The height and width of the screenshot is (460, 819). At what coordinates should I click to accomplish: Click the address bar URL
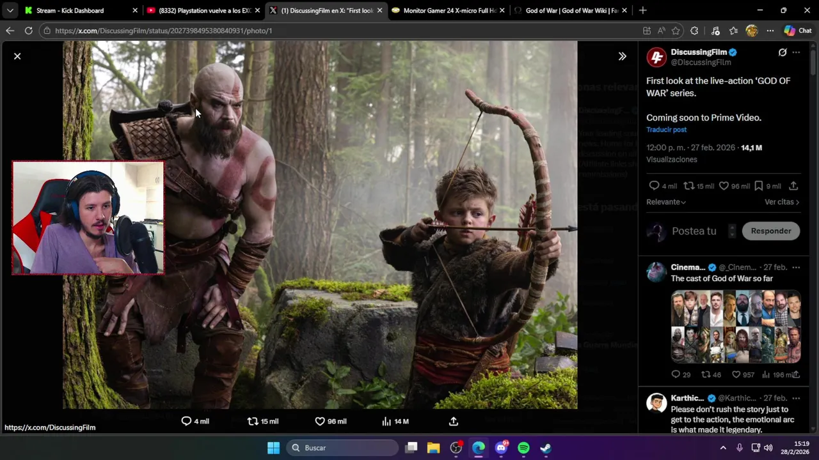coord(163,31)
